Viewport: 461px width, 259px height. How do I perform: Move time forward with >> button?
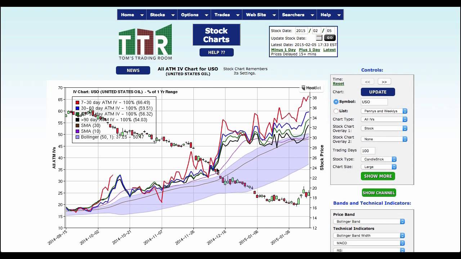[x=384, y=82]
